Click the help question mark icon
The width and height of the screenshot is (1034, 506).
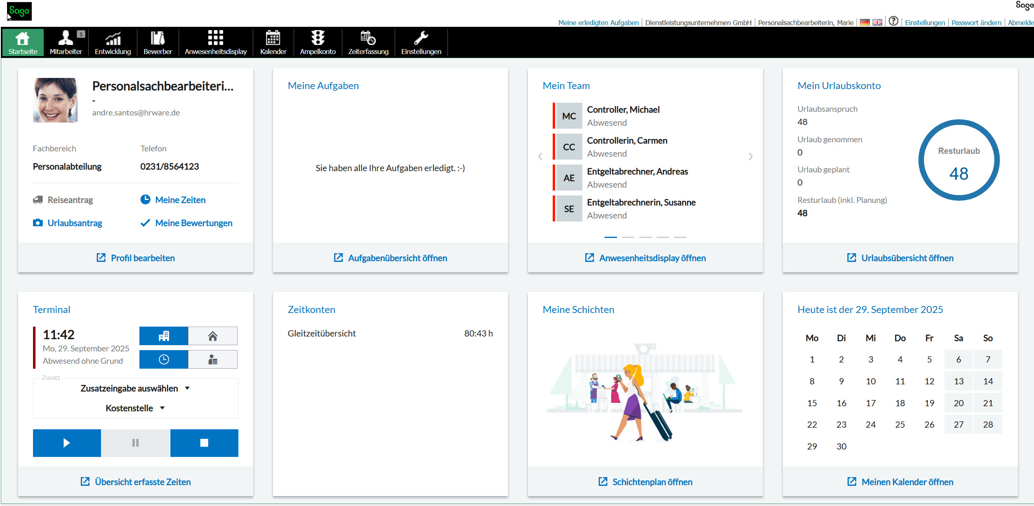point(893,21)
